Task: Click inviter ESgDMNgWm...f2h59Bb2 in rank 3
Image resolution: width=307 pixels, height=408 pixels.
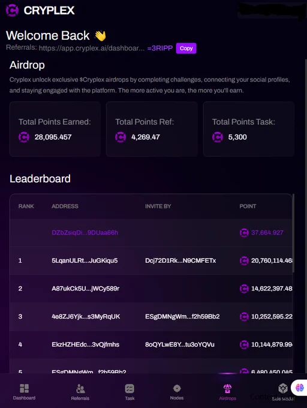Action: (182, 316)
